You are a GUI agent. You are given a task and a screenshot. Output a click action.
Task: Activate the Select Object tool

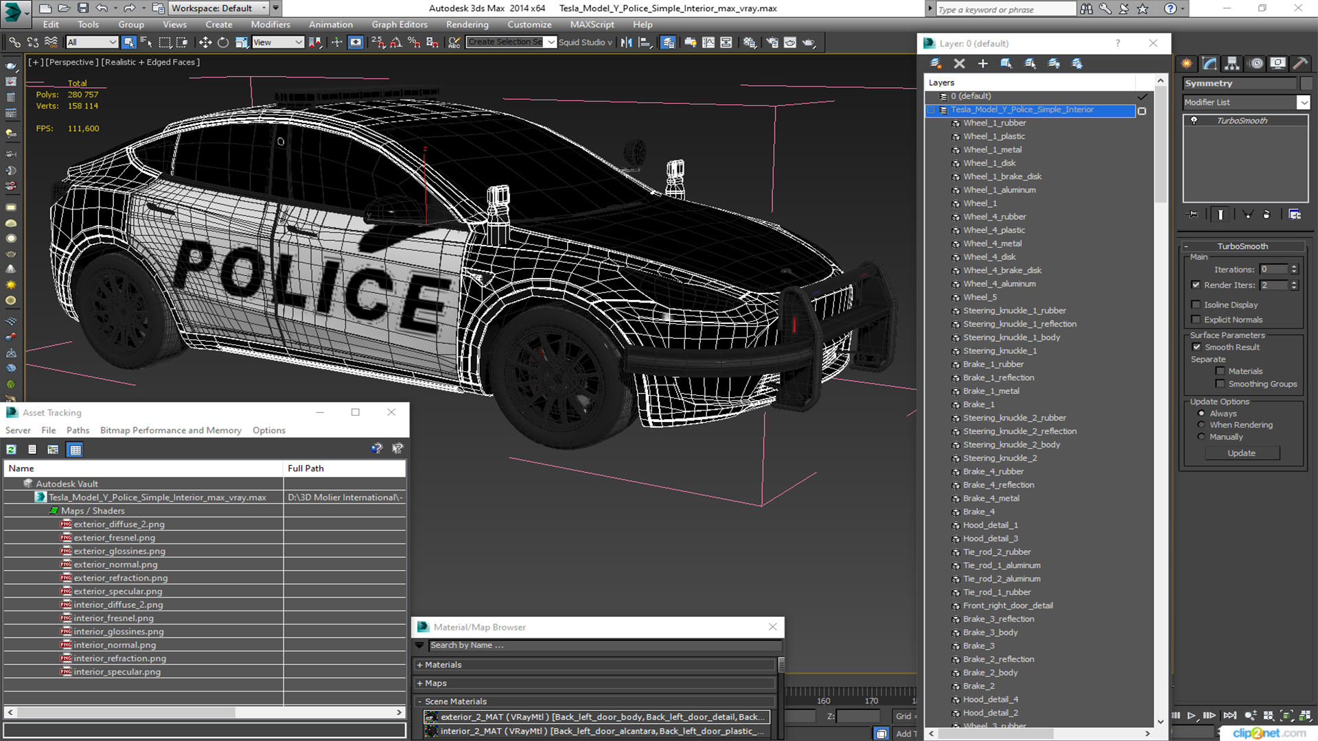click(x=128, y=43)
